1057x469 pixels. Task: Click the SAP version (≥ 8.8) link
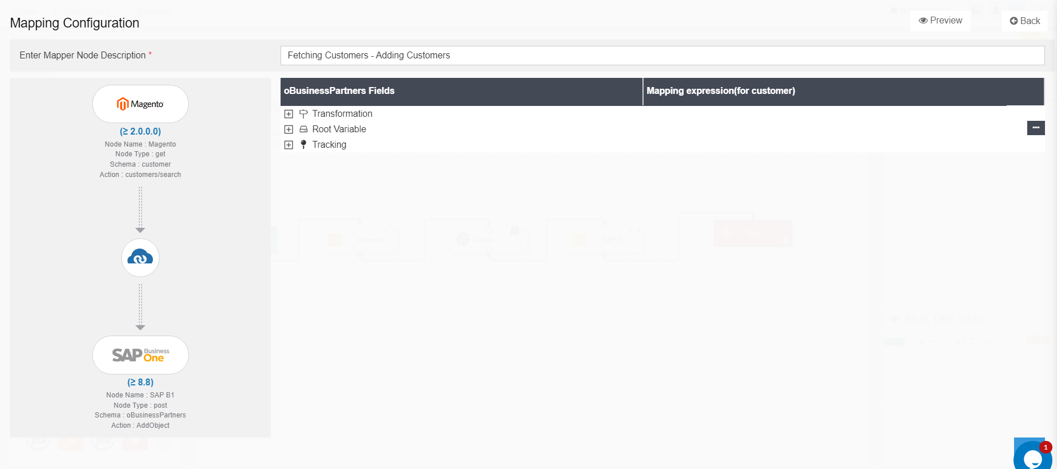[x=140, y=383]
